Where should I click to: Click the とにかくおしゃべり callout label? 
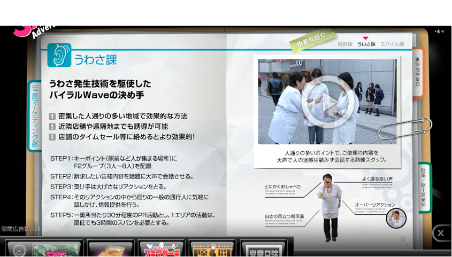pyautogui.click(x=282, y=186)
